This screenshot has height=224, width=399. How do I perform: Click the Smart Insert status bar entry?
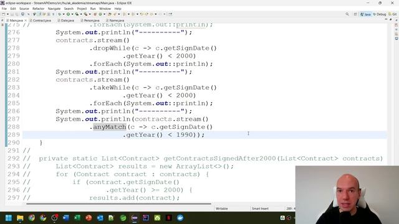(x=260, y=208)
